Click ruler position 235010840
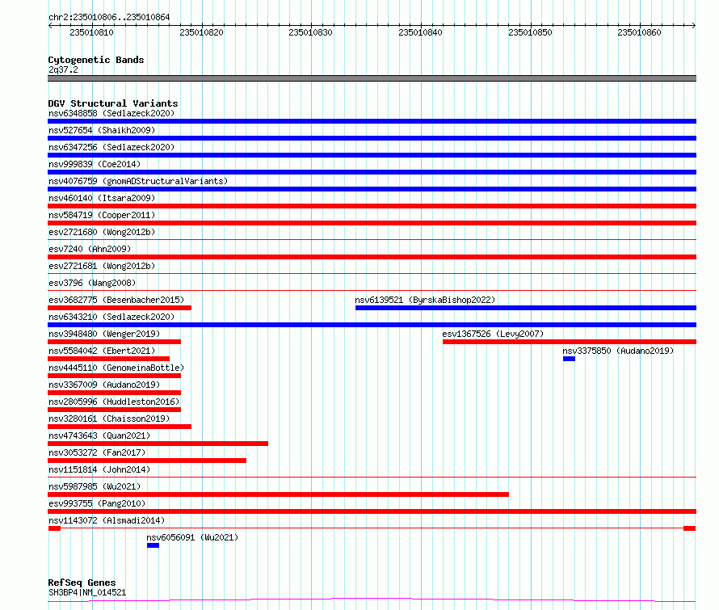 pyautogui.click(x=420, y=32)
